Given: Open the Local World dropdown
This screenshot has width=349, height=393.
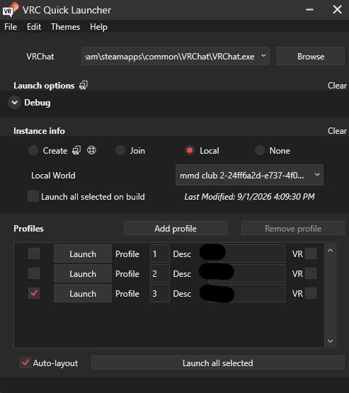Looking at the screenshot, I should coord(317,175).
